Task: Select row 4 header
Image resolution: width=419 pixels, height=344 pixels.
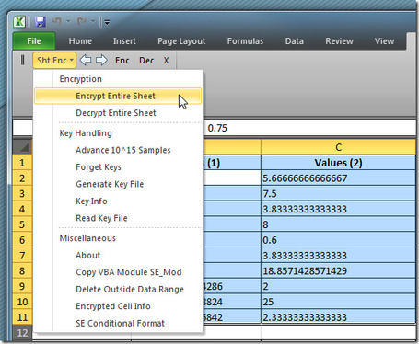Action: (22, 209)
